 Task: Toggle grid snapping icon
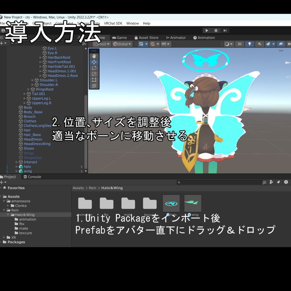[x=141, y=44]
